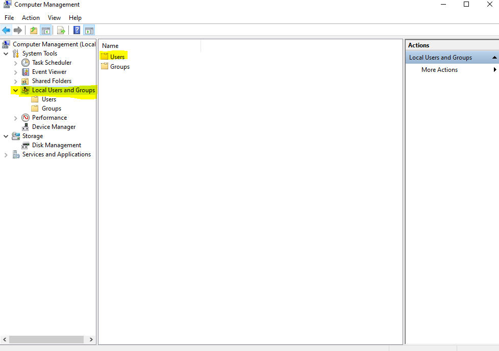Collapse the System Tools node
Viewport: 499px width, 351px height.
tap(6, 53)
